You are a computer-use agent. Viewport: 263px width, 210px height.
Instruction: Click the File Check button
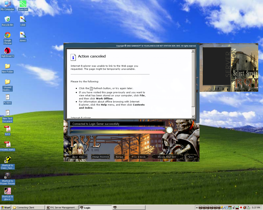tap(138, 157)
